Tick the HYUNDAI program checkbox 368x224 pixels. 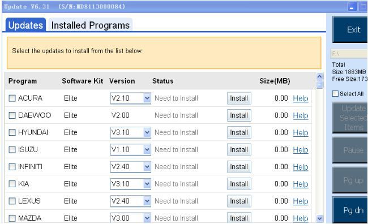(x=12, y=132)
